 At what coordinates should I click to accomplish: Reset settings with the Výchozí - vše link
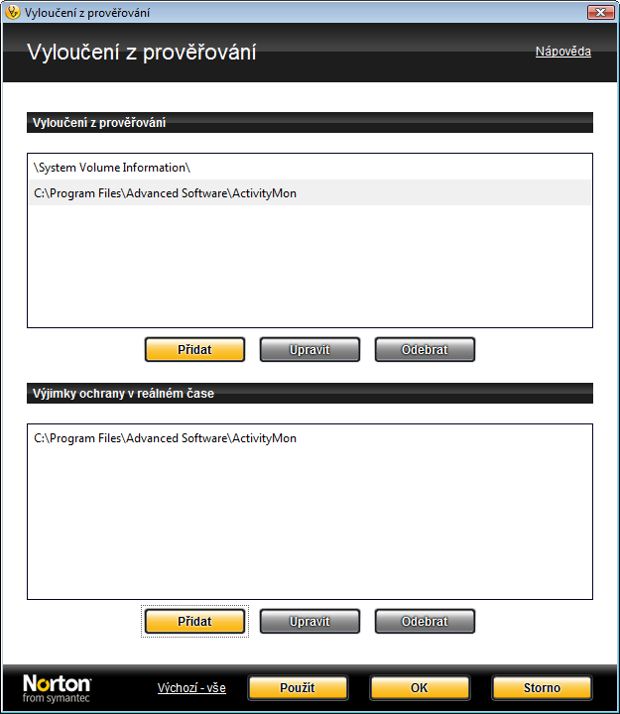click(191, 688)
